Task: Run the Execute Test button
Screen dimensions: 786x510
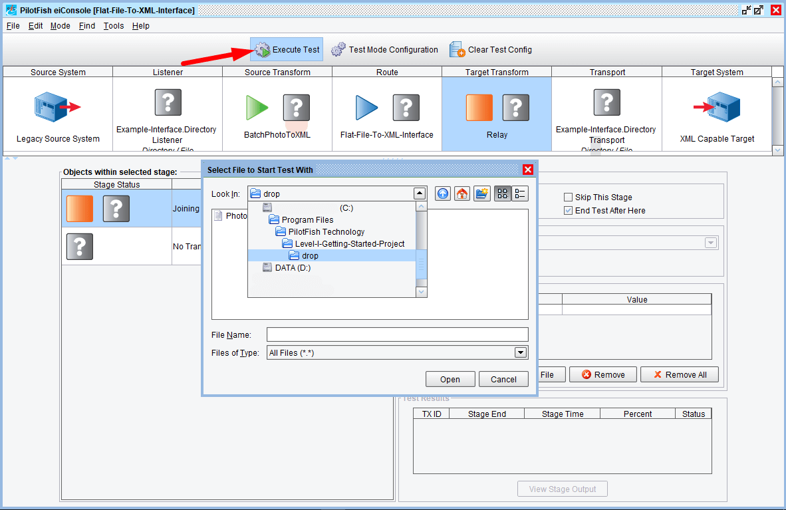Action: click(287, 50)
